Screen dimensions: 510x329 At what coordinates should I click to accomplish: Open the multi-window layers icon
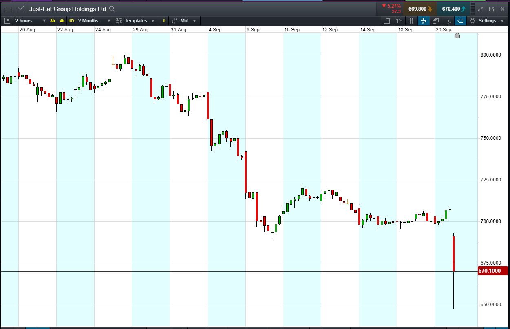(436, 21)
